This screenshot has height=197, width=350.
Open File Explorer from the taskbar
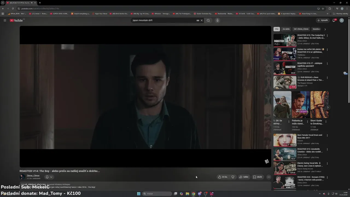tap(187, 194)
